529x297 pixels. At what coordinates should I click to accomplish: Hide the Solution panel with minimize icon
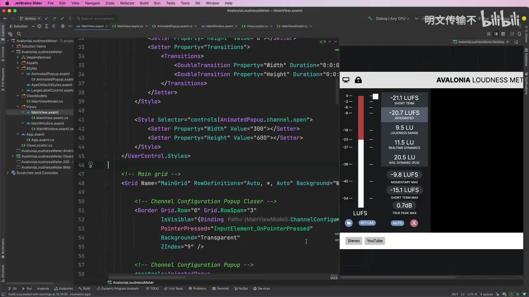coord(69,26)
